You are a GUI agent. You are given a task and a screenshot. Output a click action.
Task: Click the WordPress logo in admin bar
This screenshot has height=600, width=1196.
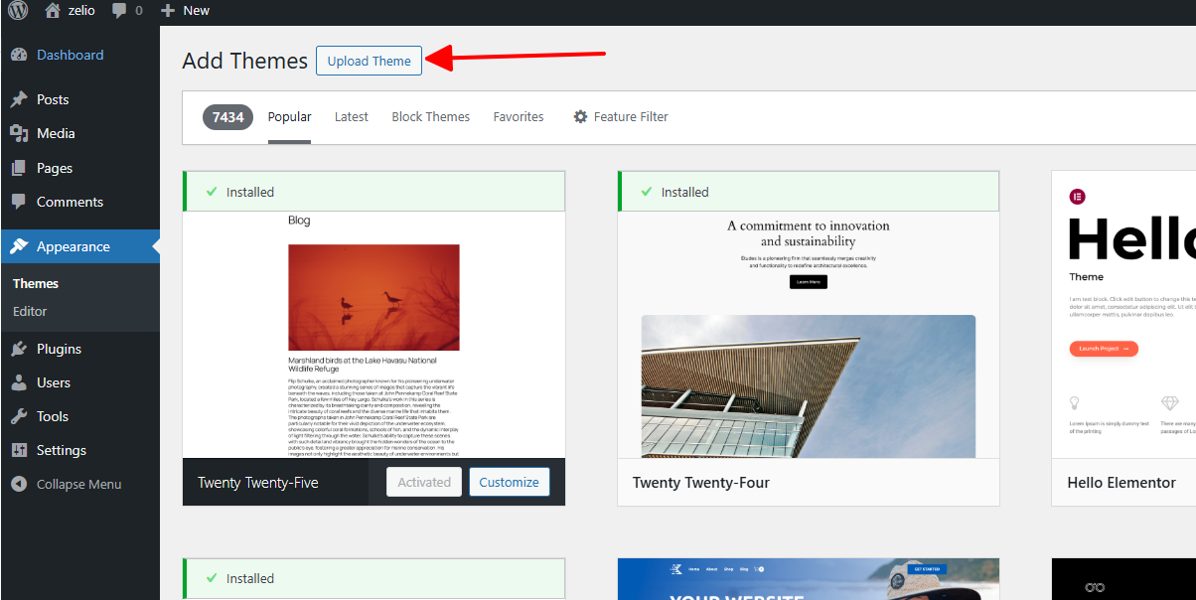click(x=19, y=10)
